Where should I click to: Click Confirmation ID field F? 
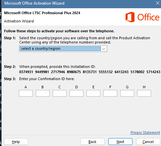click(110, 93)
